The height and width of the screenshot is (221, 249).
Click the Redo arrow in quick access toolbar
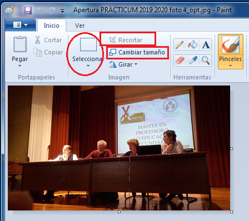[52, 11]
